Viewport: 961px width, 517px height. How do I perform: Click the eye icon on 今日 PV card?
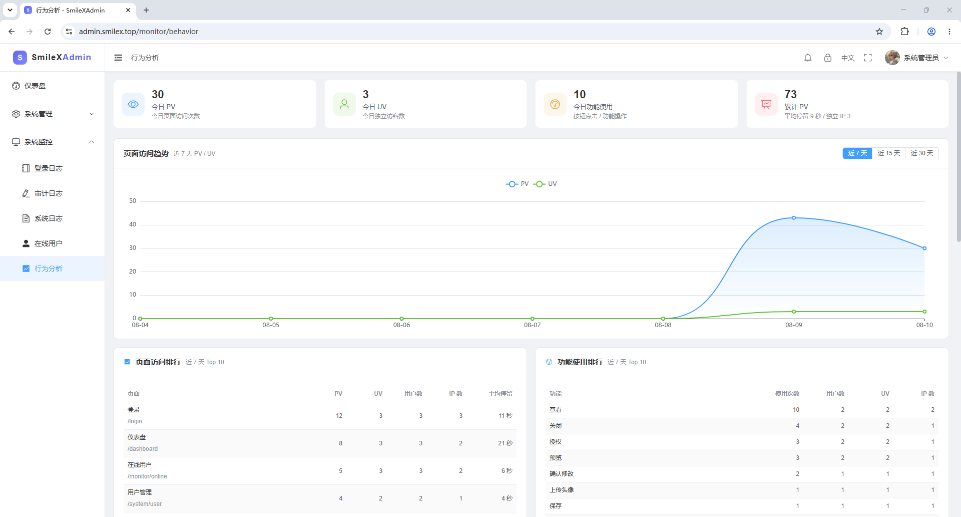(x=133, y=104)
